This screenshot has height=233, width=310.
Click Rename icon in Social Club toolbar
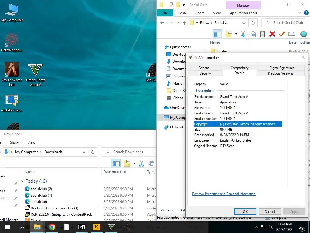coord(292,34)
